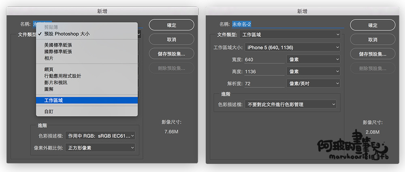Open the 像素/英吋 resolution unit dropdown
Image resolution: width=405 pixels, height=172 pixels.
(313, 83)
